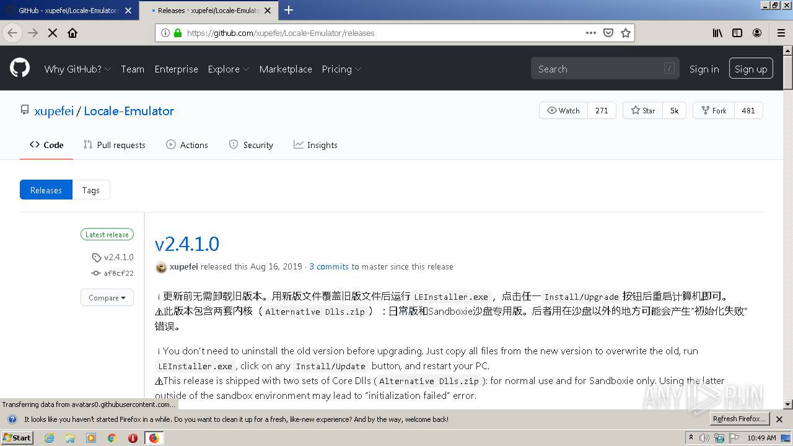This screenshot has height=446, width=793.
Task: Open the Compare dropdown button
Action: point(107,297)
